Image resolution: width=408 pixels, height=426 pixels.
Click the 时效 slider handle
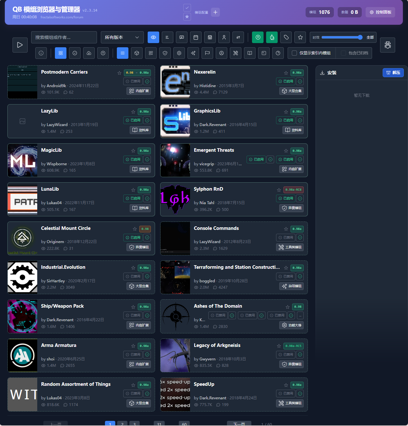coord(360,37)
